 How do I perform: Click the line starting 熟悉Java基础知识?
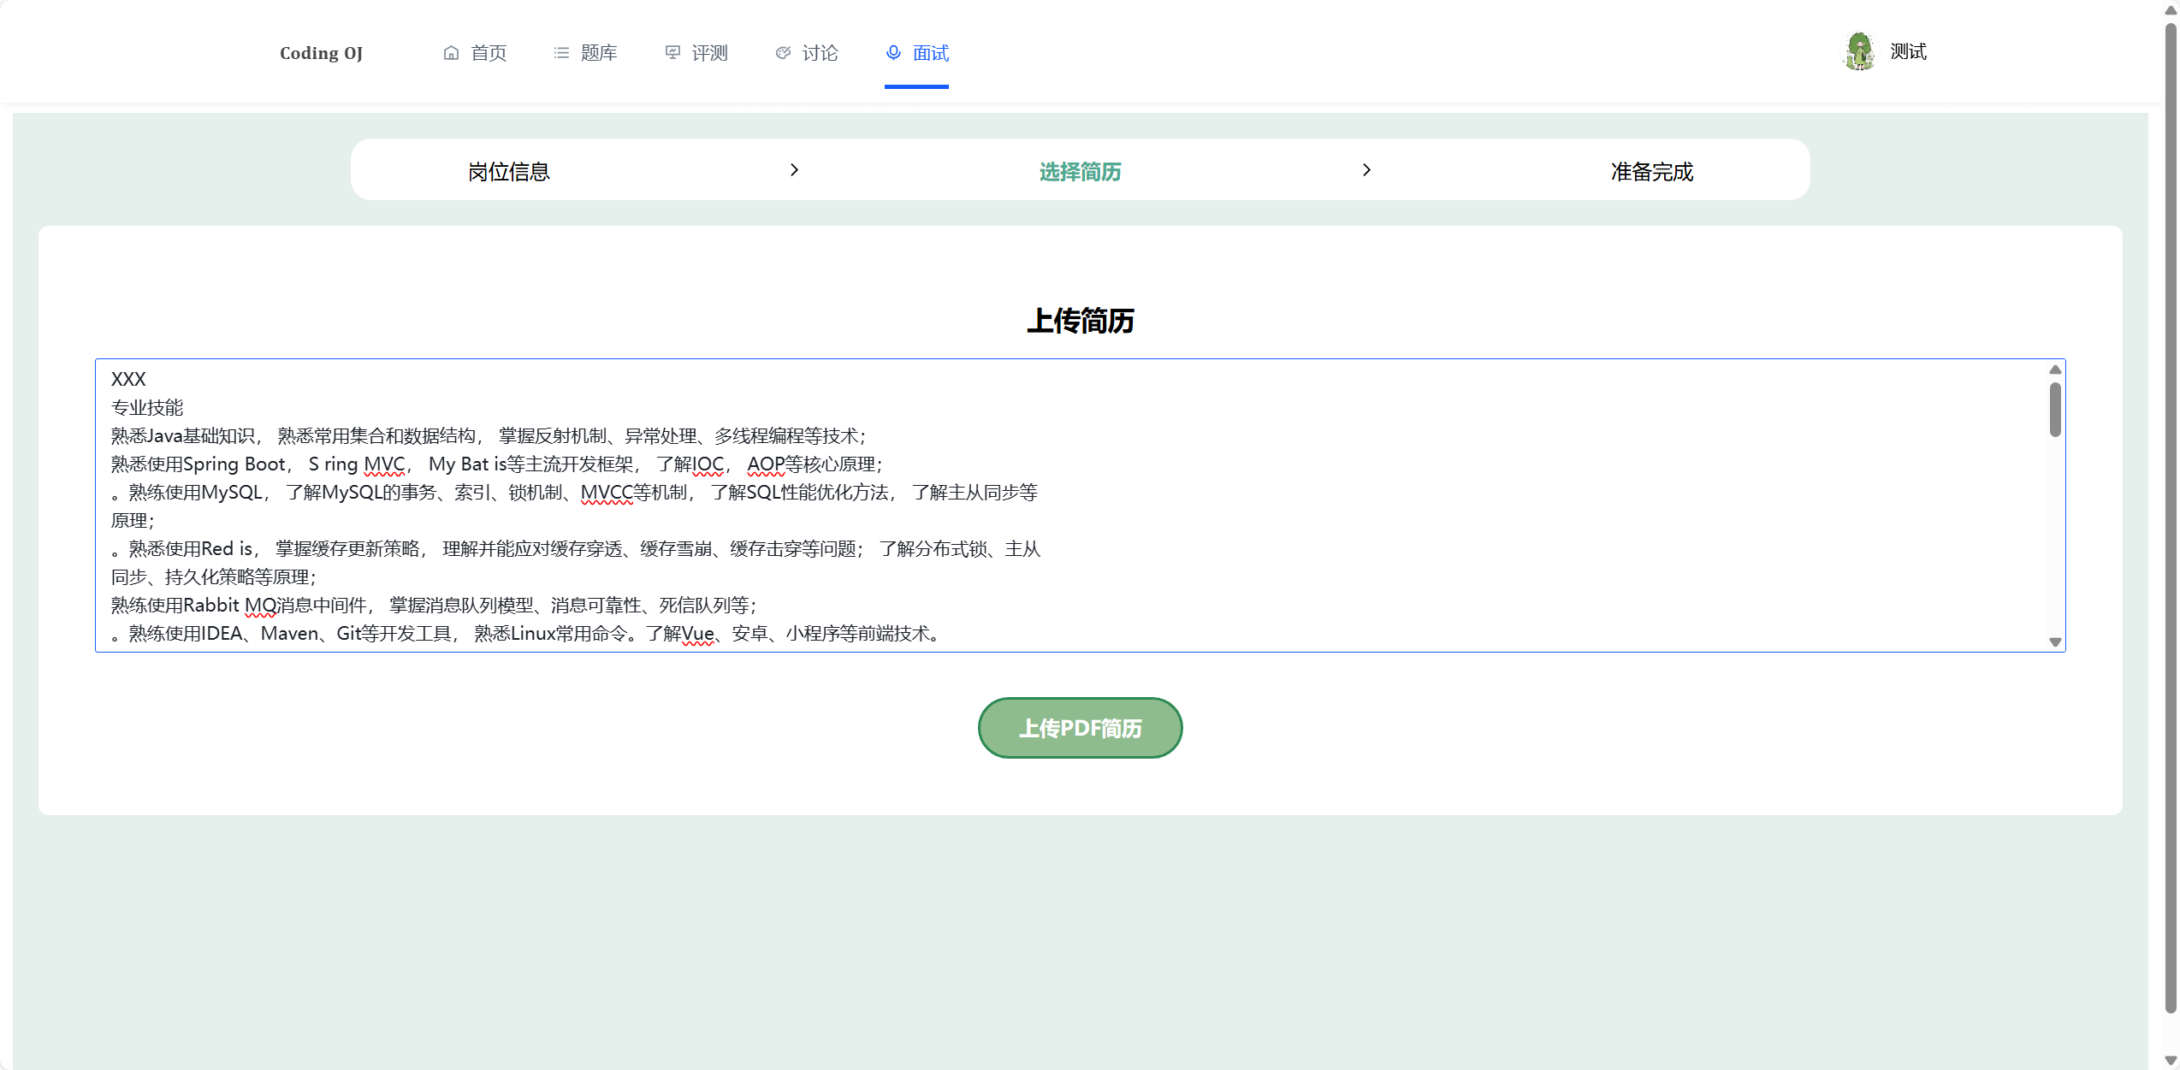[x=489, y=436]
